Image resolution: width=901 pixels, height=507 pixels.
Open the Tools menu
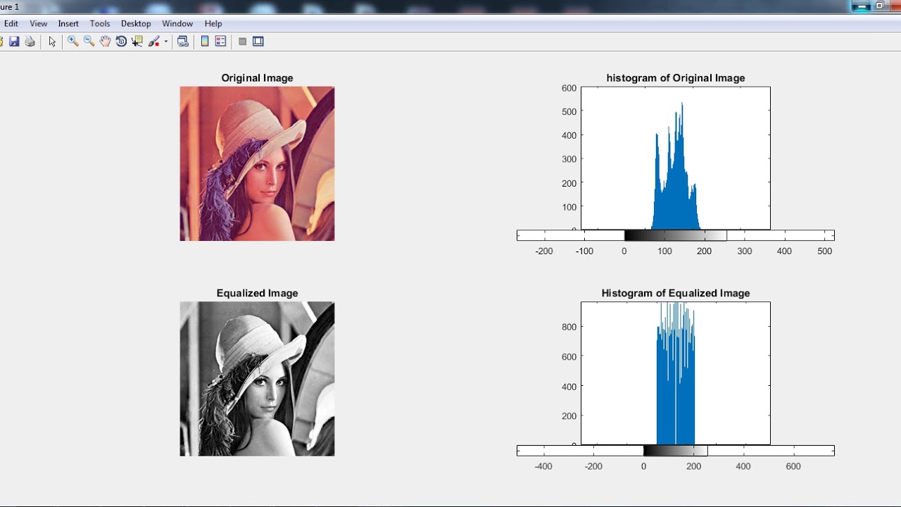click(100, 24)
